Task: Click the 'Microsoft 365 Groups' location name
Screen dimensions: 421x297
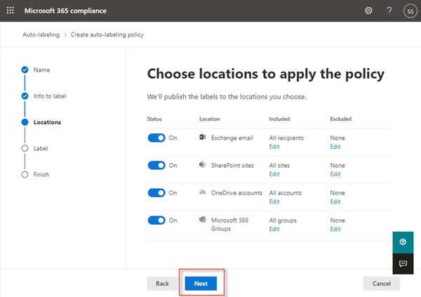Action: click(229, 224)
